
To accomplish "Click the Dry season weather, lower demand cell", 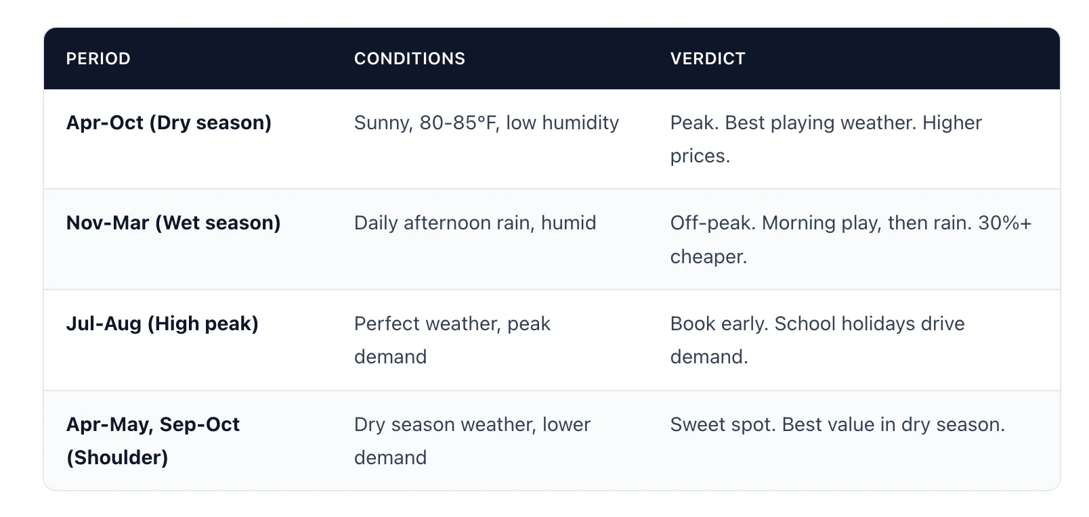I will coord(472,441).
